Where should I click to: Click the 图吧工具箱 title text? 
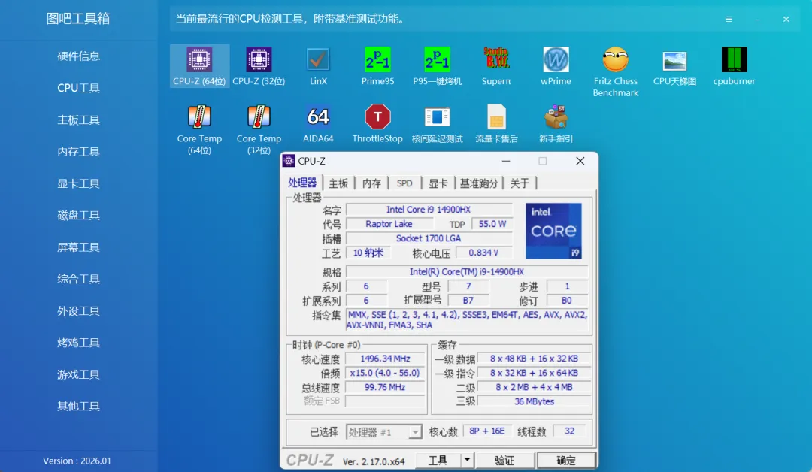coord(78,19)
